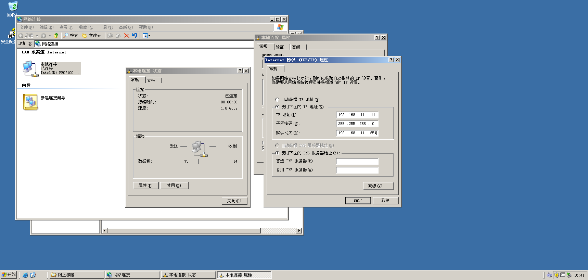This screenshot has width=588, height=280.
Task: Expand the Forward button history arrow
Action: pos(50,36)
